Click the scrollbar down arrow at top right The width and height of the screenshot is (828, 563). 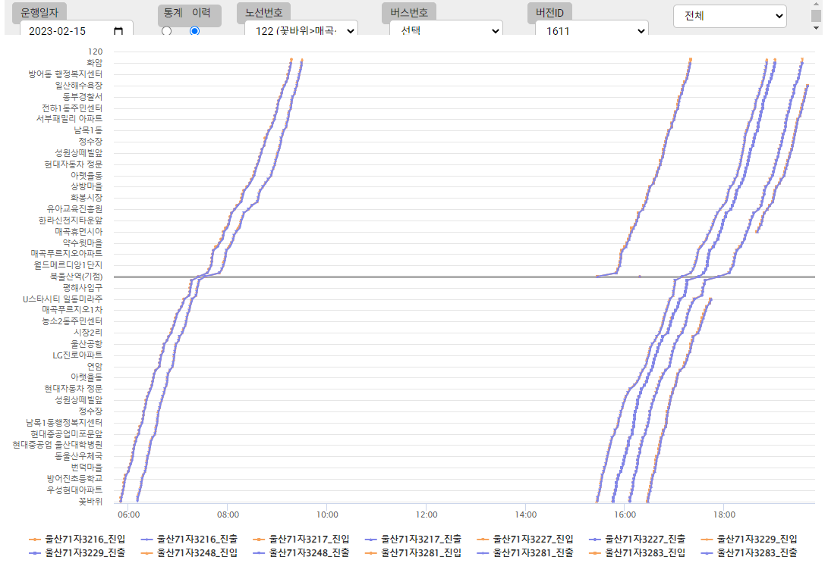click(x=816, y=27)
